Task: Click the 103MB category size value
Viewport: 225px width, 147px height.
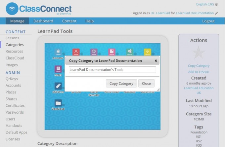Action: pos(199,119)
